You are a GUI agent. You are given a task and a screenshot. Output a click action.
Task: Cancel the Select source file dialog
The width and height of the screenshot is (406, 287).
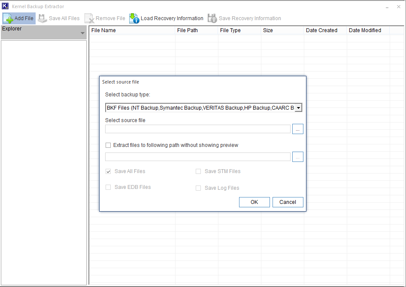click(288, 202)
